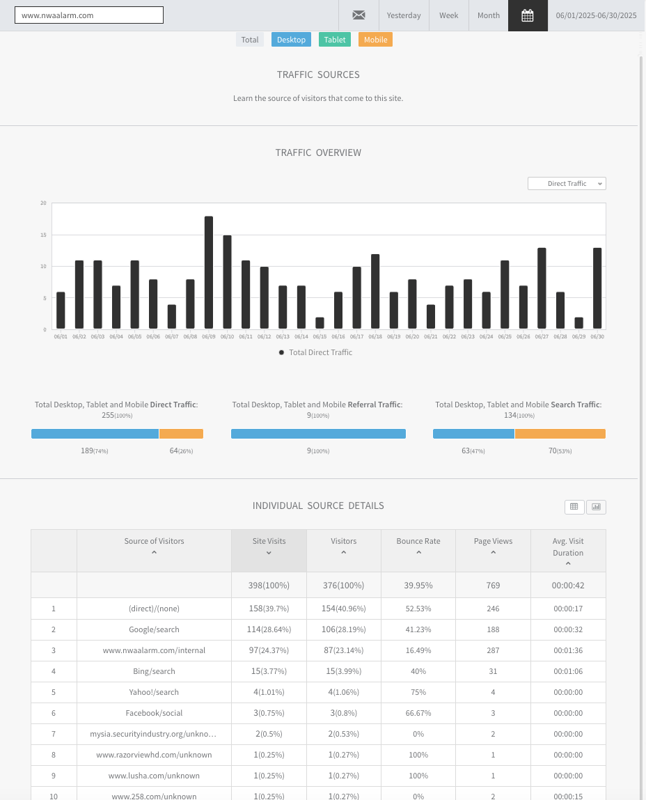Sort by Visitors column arrow
Viewport: 646px width, 800px height.
pyautogui.click(x=343, y=553)
